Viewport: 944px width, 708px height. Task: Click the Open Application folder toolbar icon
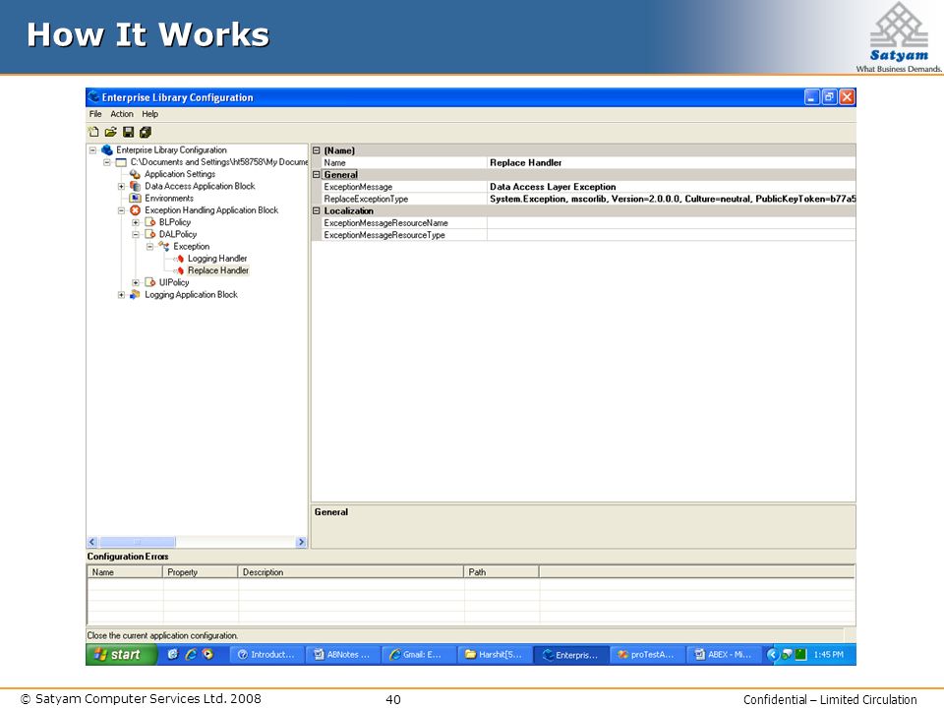click(111, 132)
